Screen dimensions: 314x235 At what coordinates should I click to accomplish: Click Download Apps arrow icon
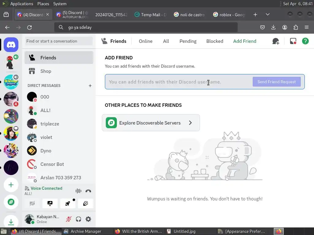(11, 222)
